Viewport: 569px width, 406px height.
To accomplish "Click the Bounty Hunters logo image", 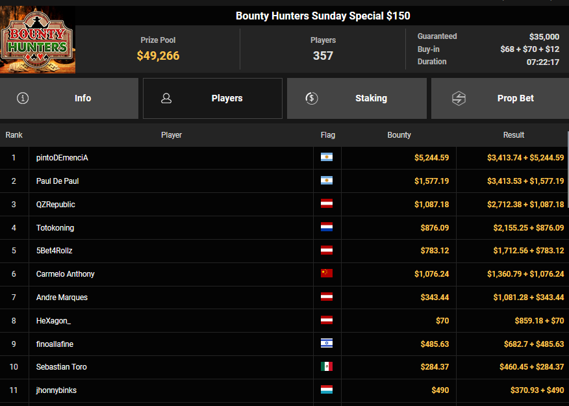I will [38, 40].
